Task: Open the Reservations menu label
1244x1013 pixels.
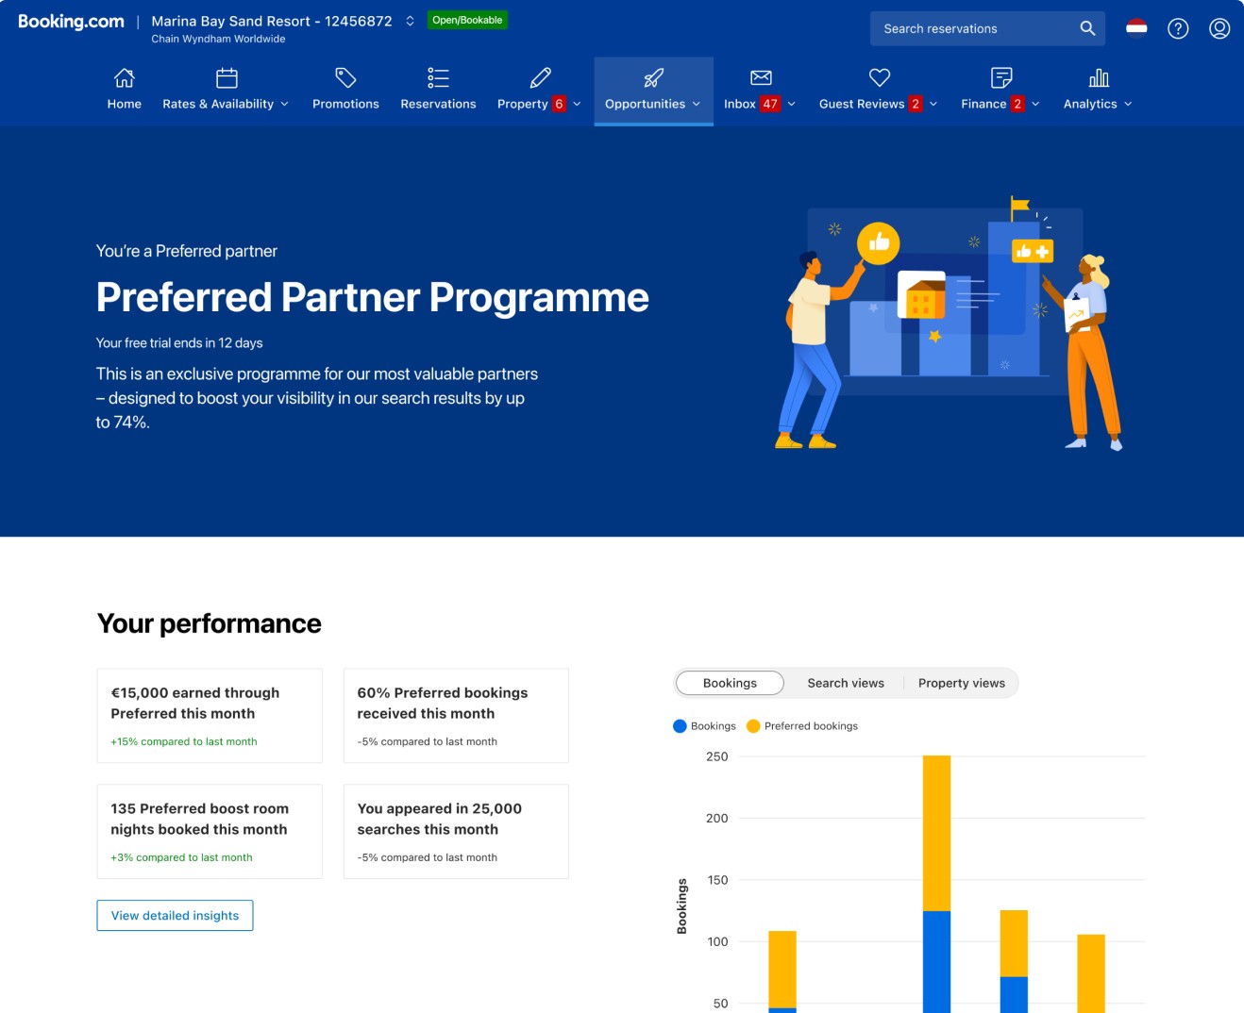Action: coord(438,104)
